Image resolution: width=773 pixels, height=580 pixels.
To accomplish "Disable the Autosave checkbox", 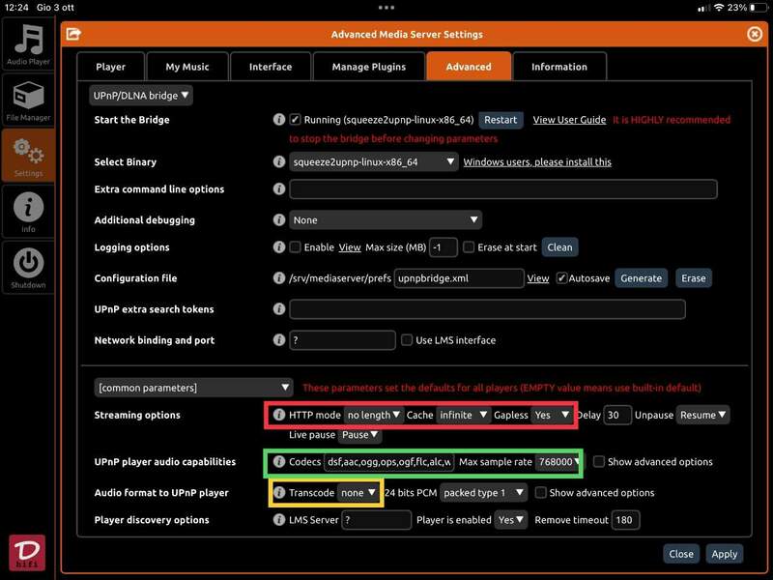I will point(561,278).
